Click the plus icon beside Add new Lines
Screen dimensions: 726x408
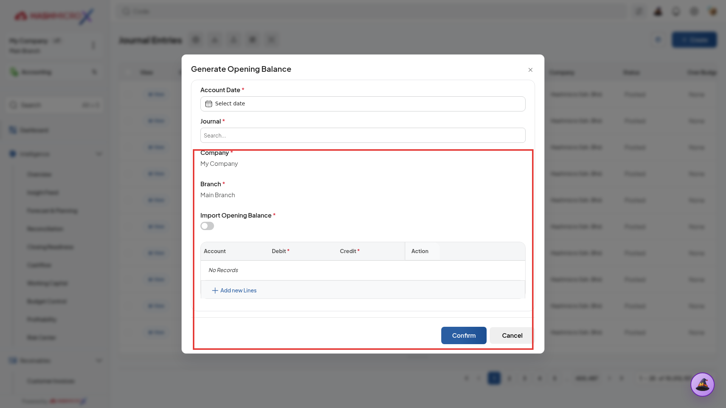[x=215, y=290]
